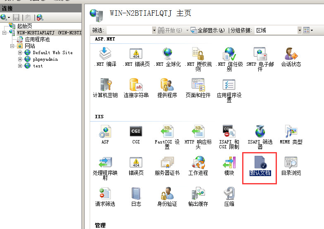Select phpmyadmin site in tree

(45, 60)
